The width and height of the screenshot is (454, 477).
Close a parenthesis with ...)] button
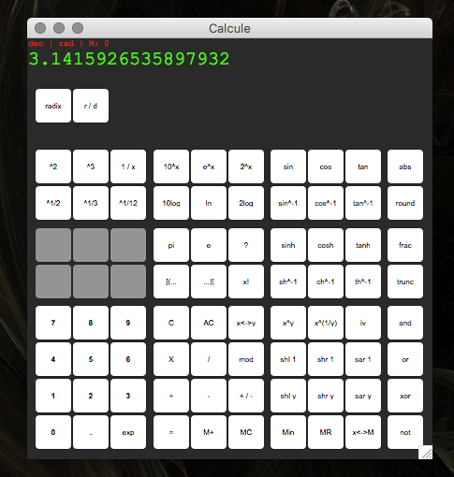209,282
